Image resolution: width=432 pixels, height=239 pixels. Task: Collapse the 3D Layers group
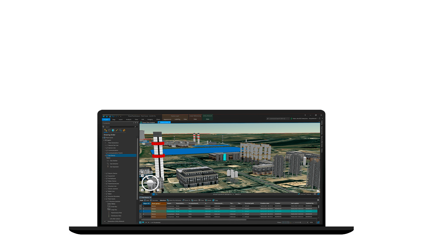pyautogui.click(x=104, y=140)
